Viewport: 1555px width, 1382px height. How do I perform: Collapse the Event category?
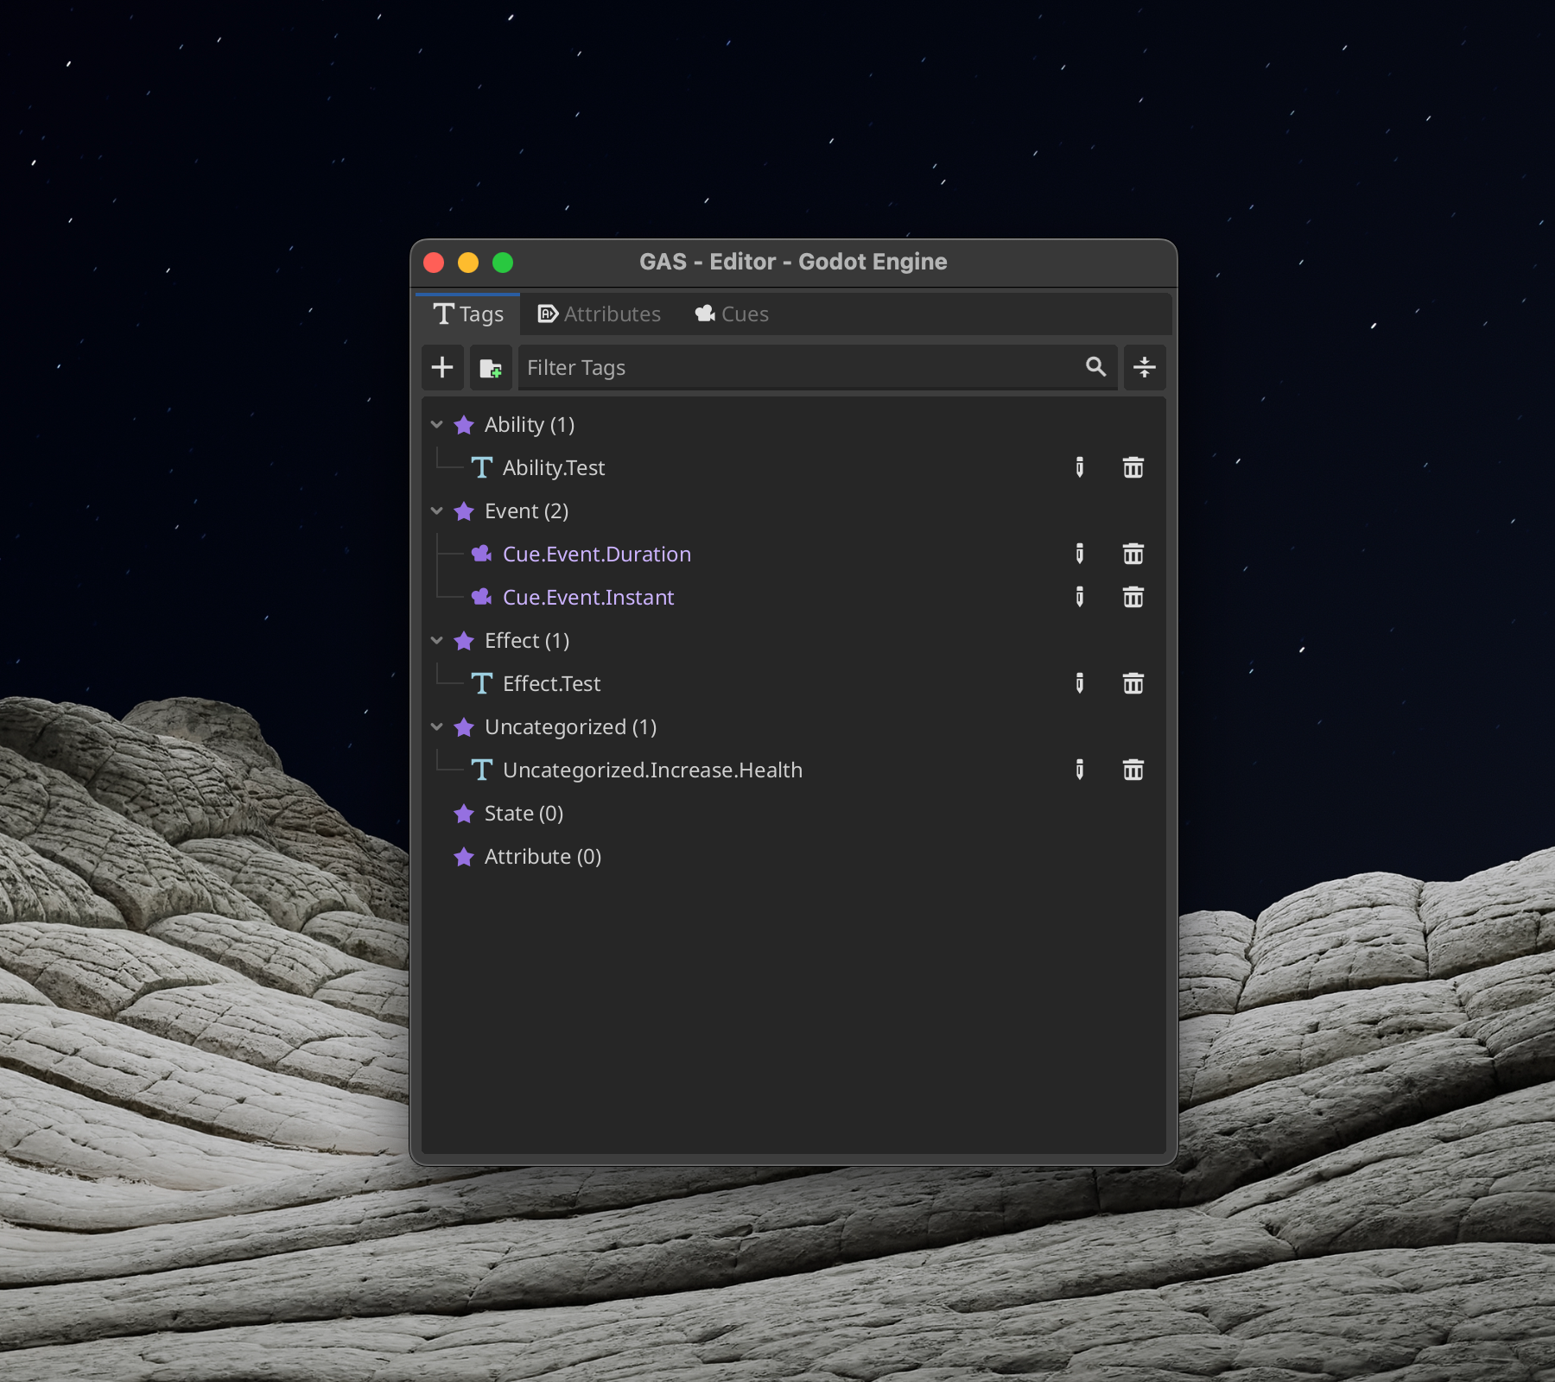[437, 510]
